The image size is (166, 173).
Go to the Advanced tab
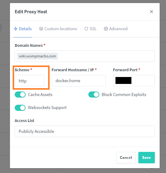point(115,29)
